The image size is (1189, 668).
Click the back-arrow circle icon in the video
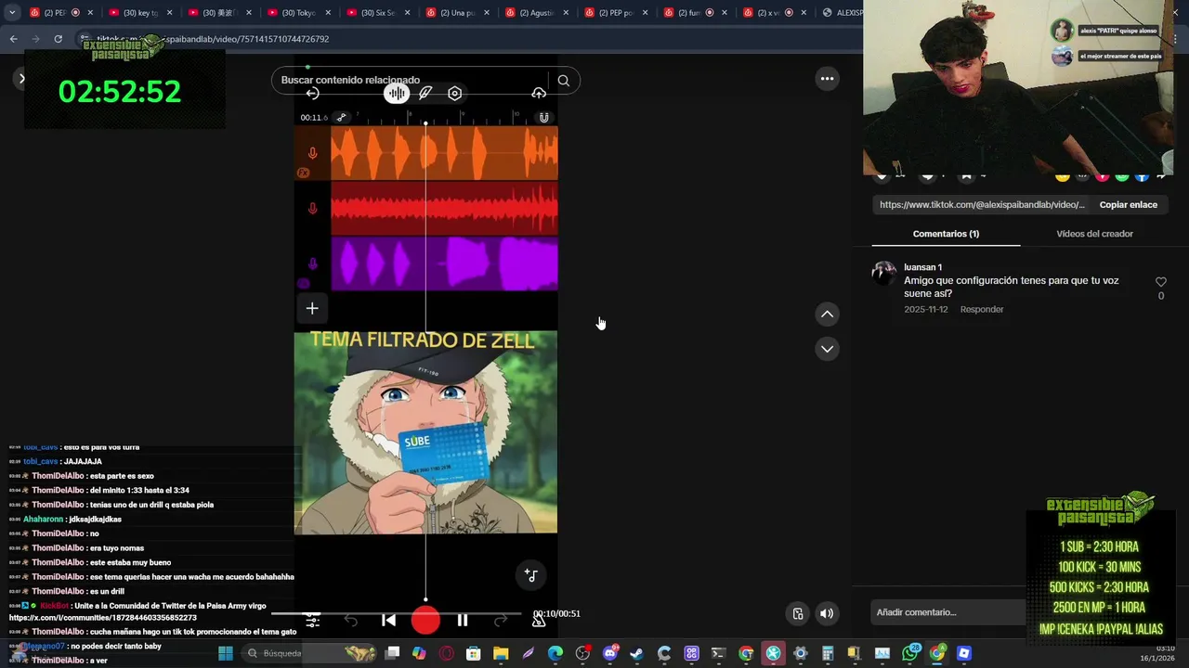[312, 93]
